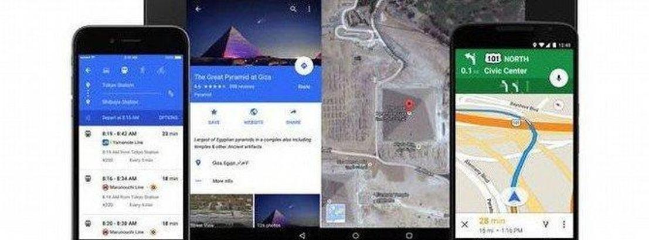Swap origin and destination stations
This screenshot has width=649, height=240.
(x=171, y=93)
